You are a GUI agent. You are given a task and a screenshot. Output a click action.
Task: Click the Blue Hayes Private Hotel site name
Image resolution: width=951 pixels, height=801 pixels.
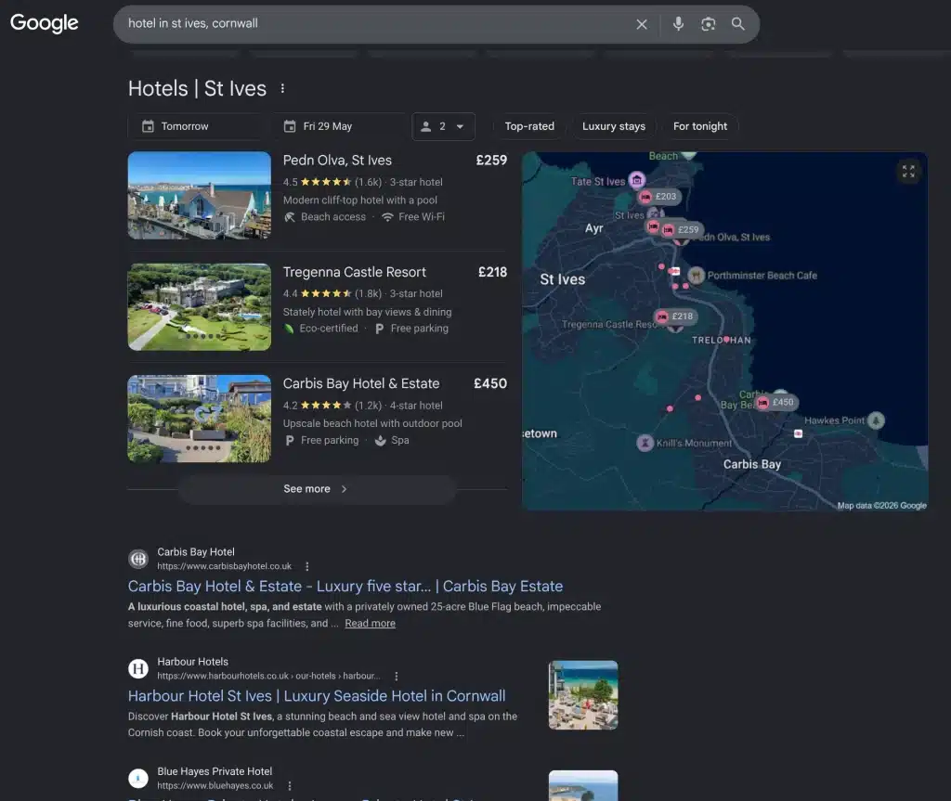click(215, 771)
